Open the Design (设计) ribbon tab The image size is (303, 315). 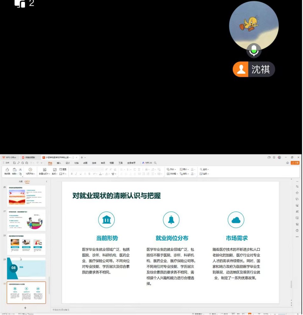pos(68,163)
